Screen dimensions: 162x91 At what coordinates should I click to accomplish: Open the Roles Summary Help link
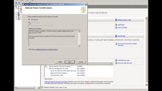(124, 20)
